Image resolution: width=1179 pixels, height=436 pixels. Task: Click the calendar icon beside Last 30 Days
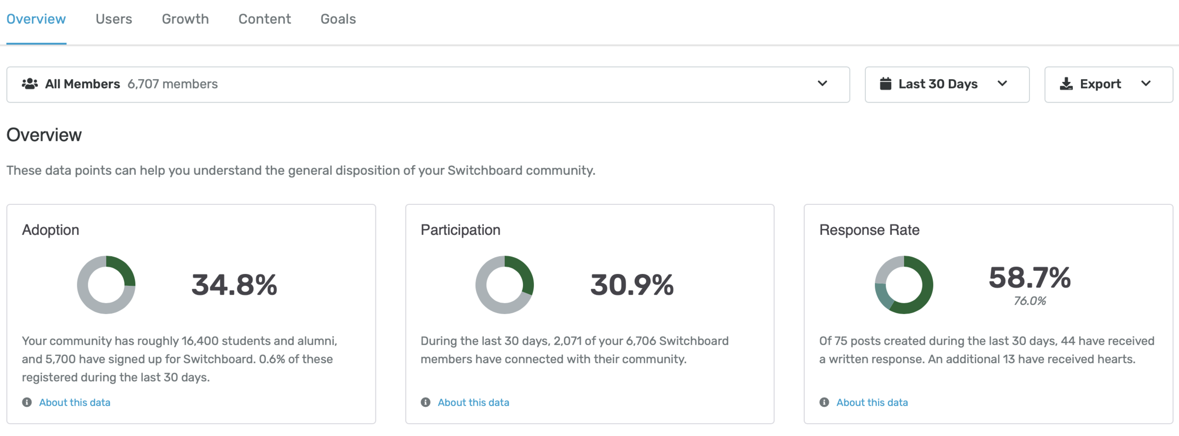886,84
